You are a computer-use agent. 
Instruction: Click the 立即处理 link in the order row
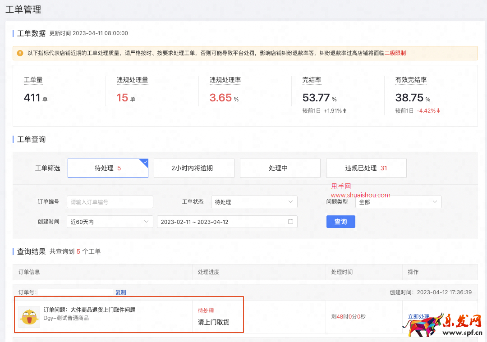418,317
